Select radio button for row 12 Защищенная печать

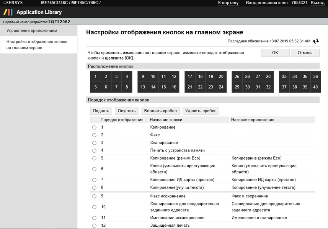(x=94, y=226)
